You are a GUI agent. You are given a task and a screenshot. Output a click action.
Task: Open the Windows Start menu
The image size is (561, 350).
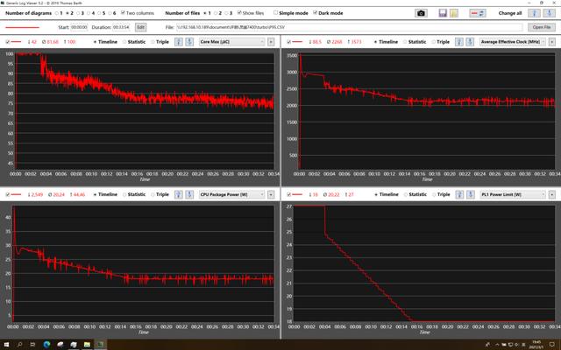[x=6, y=345]
